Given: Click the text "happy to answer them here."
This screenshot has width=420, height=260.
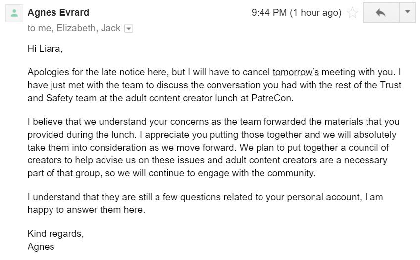Looking at the screenshot, I should pos(86,210).
